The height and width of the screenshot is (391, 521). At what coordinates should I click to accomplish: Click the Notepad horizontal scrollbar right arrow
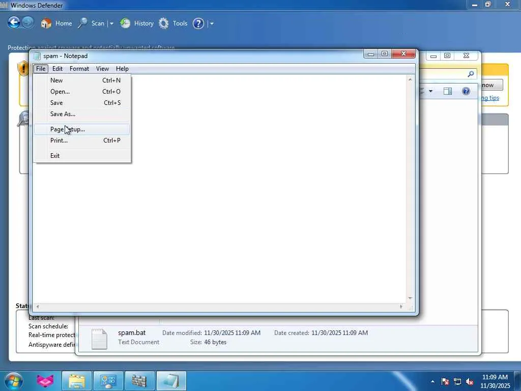(x=401, y=306)
